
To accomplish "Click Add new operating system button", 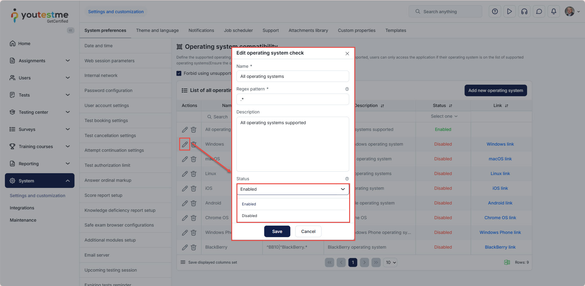I will click(495, 90).
